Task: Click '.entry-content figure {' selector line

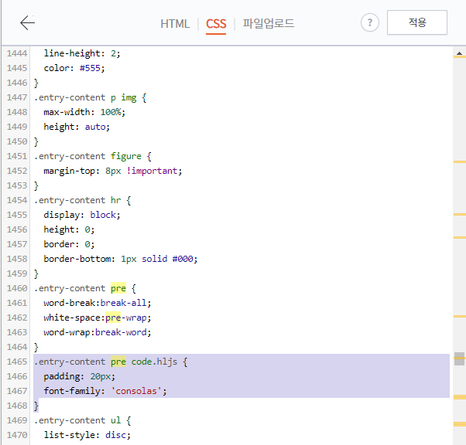Action: pos(93,156)
